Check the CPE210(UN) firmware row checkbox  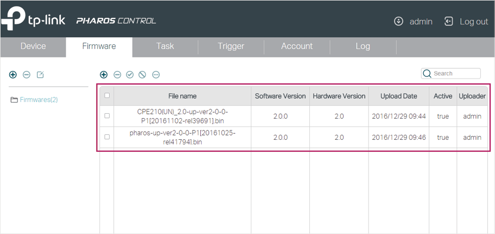coord(107,115)
